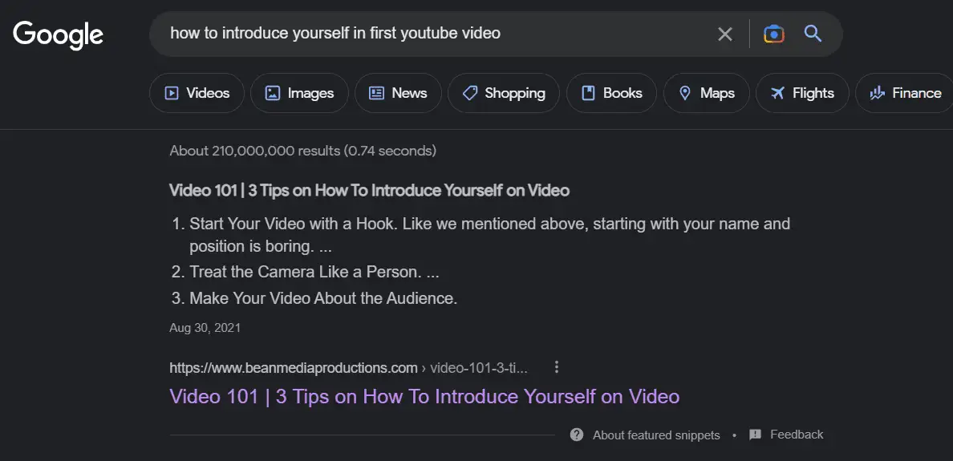Screen dimensions: 953x461
Task: Click the About 210,000,000 results text
Action: [302, 151]
